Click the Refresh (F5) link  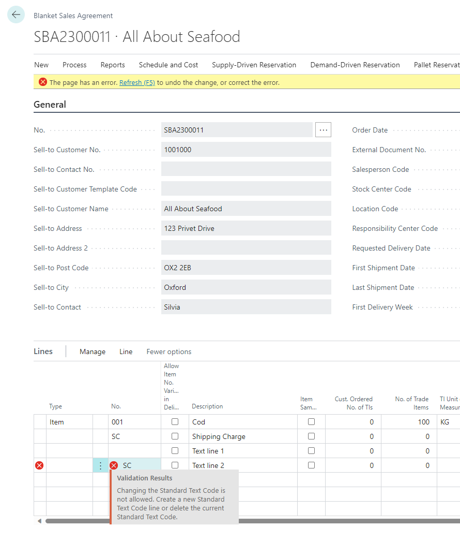[x=137, y=82]
